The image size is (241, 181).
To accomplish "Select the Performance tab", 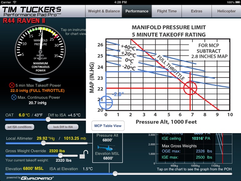I will coord(137,11).
